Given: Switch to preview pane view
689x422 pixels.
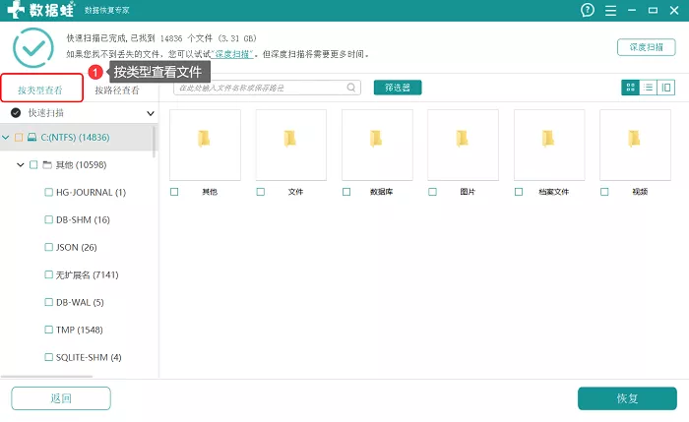Looking at the screenshot, I should coord(666,88).
